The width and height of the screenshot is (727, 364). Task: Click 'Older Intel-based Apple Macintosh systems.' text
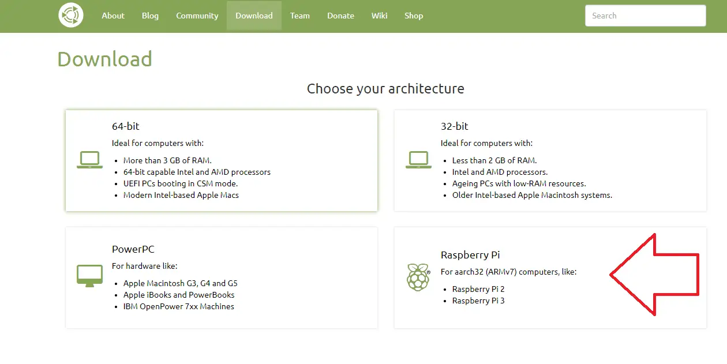click(533, 195)
